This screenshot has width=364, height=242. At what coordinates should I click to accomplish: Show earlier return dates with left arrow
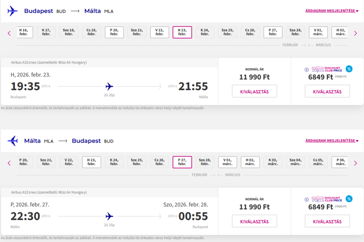click(9, 163)
